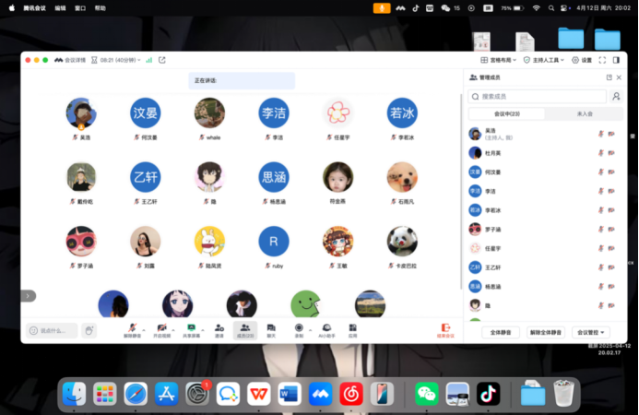639x415 pixels.
Task: Click the 结束会议 end meeting button
Action: (445, 329)
